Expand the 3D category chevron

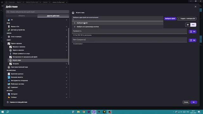[x=67, y=20]
